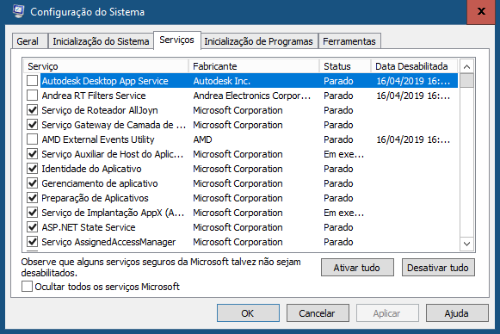Click the Autodesk Inc. manufacturer cell
The image size is (500, 334).
tap(222, 81)
